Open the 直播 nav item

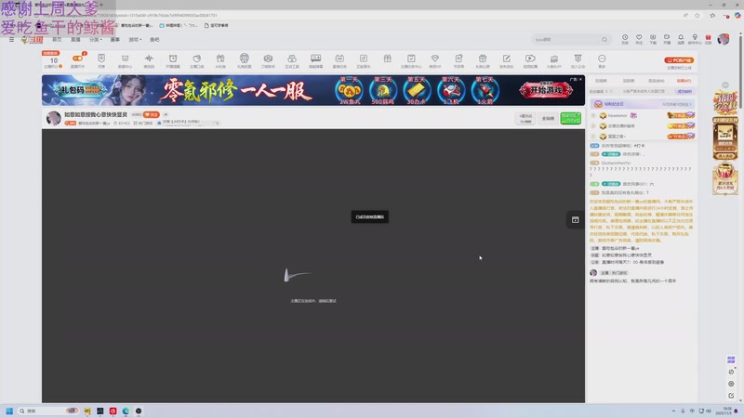pyautogui.click(x=75, y=40)
